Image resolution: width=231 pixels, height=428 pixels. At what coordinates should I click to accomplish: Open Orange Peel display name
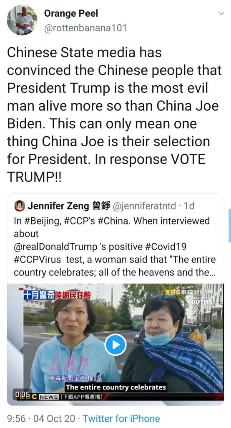[x=71, y=13]
